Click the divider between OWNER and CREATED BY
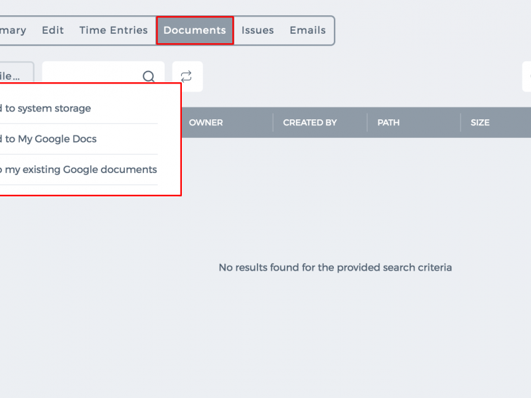This screenshot has width=531, height=398. [273, 123]
